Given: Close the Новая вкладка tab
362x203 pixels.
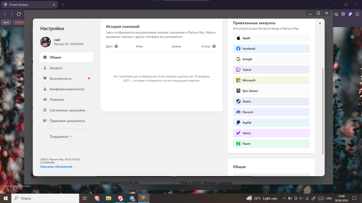Looking at the screenshot, I should [x=54, y=5].
